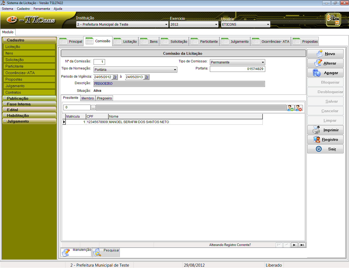
Task: Open end date calendar picker icon
Action: [146, 77]
